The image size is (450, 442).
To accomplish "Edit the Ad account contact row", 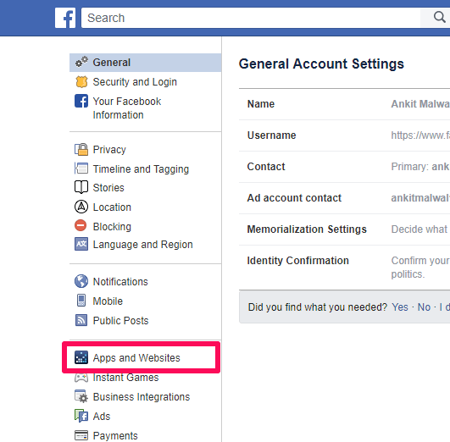I will (x=344, y=198).
